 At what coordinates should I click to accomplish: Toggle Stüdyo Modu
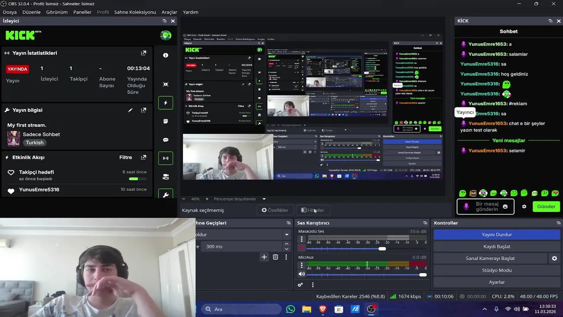tap(497, 270)
